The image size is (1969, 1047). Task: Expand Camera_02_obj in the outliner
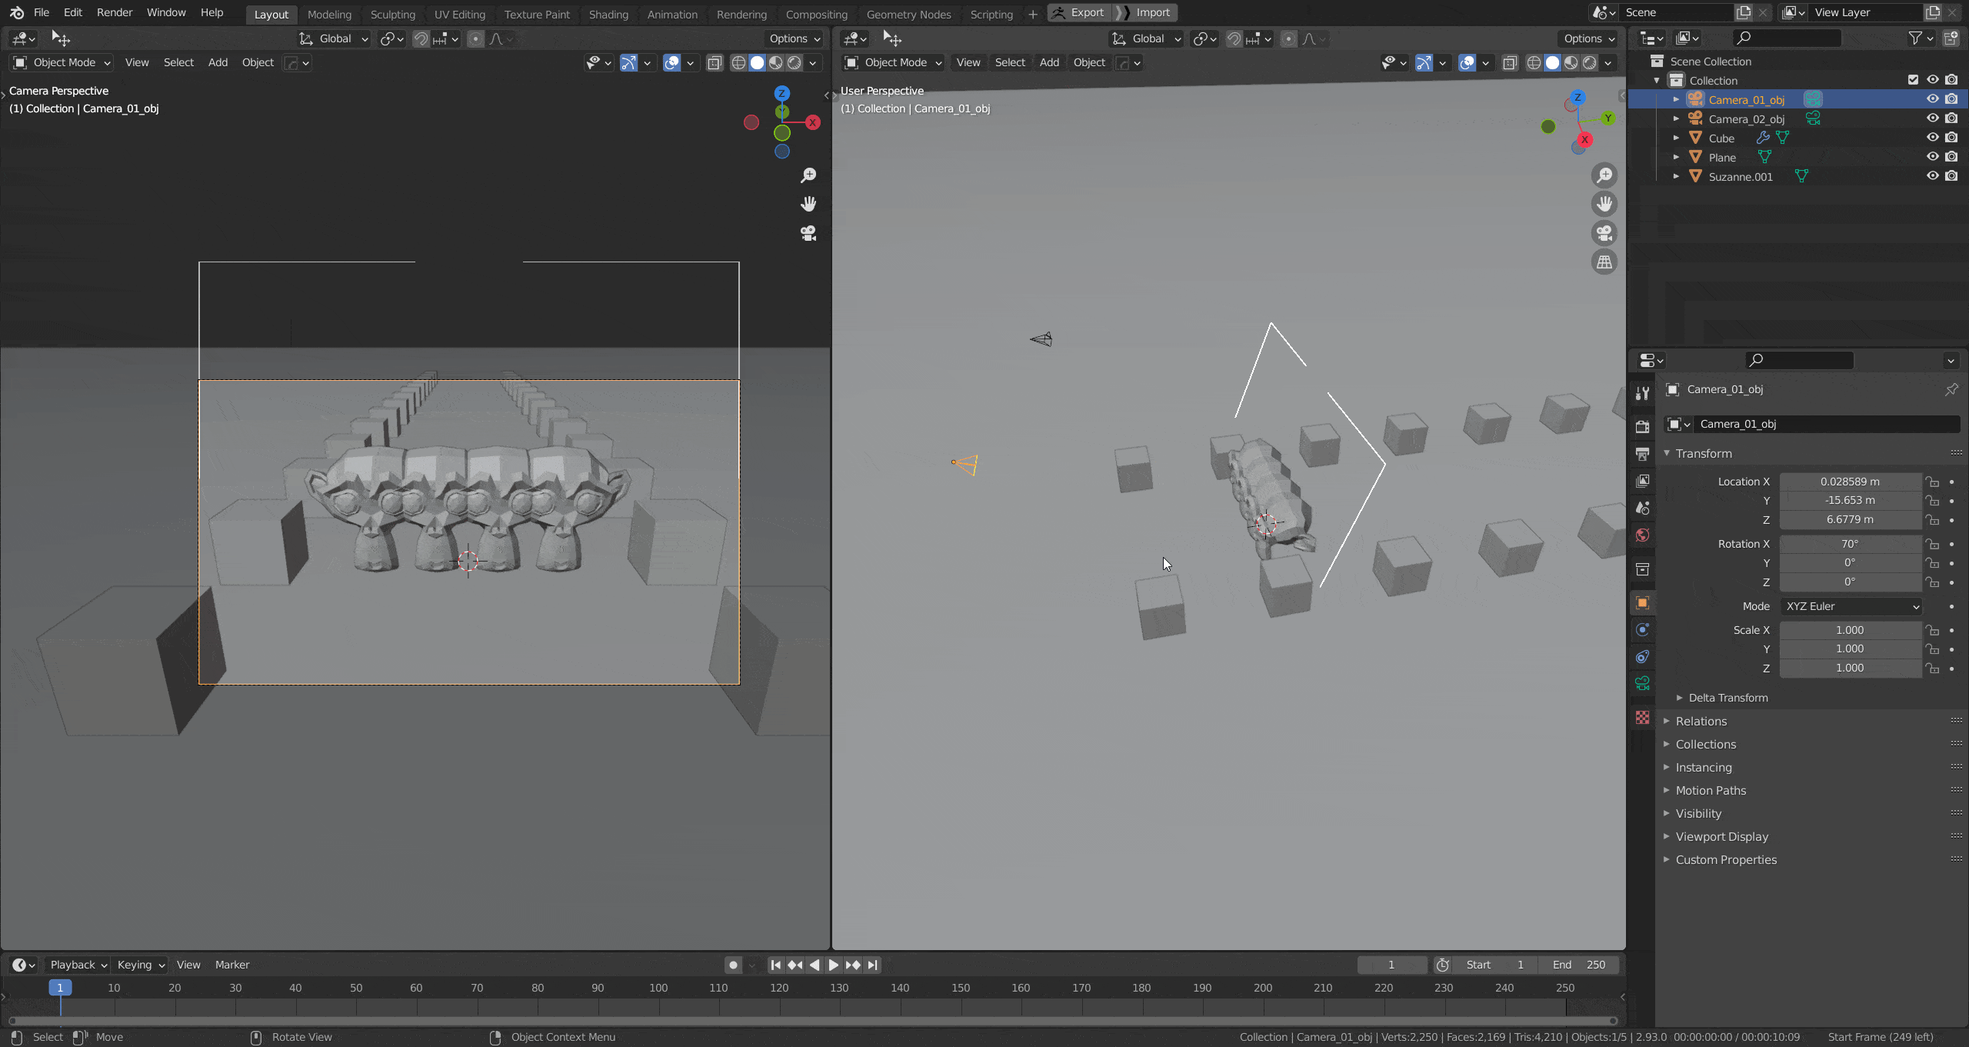coord(1676,118)
